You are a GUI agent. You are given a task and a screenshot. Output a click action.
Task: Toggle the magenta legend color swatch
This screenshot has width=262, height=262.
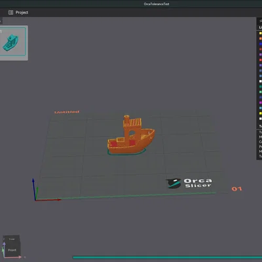tap(261, 103)
